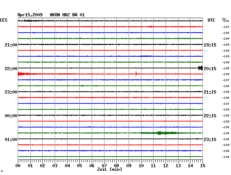Click the 23:15 UTC time label

click(x=210, y=139)
